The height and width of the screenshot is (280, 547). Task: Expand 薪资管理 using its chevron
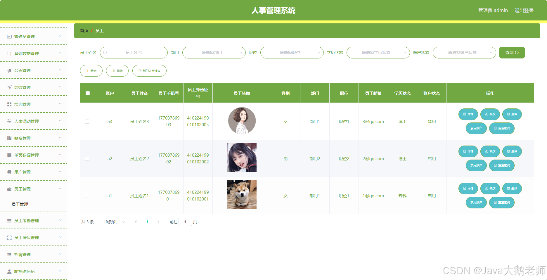point(60,138)
